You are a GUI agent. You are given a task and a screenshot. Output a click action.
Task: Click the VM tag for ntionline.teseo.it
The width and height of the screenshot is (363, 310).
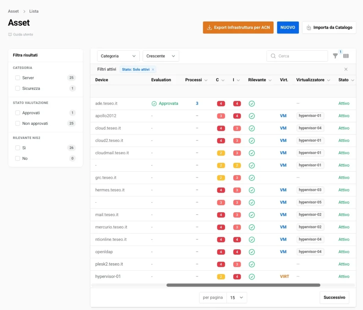(x=283, y=239)
